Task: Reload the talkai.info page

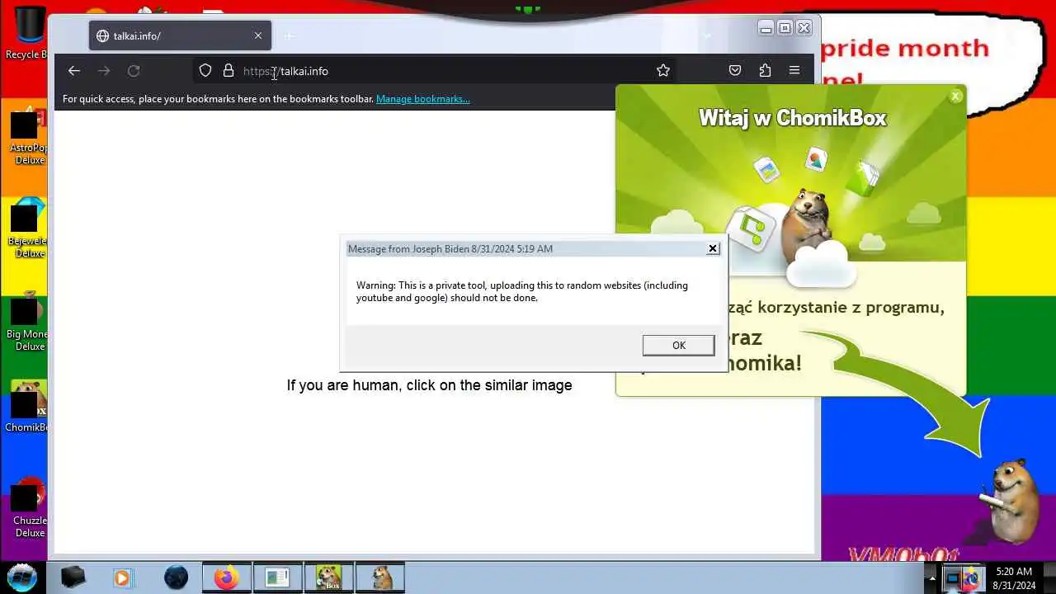Action: [134, 71]
